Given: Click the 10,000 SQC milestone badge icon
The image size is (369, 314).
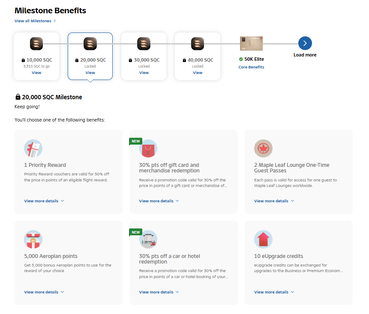Looking at the screenshot, I should [36, 44].
